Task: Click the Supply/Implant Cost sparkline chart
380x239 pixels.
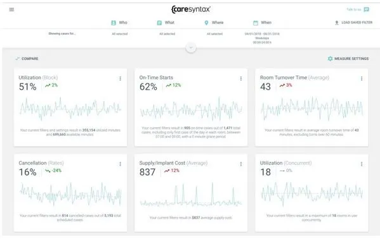Action: pyautogui.click(x=191, y=195)
